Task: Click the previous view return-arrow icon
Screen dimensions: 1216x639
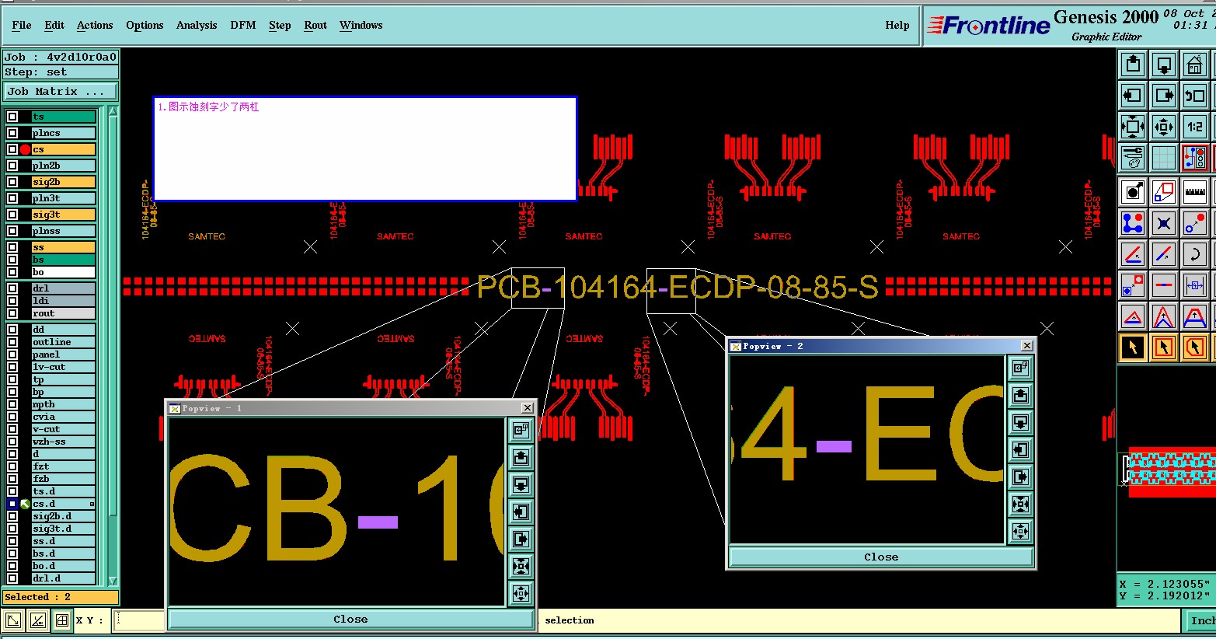Action: (x=1195, y=96)
